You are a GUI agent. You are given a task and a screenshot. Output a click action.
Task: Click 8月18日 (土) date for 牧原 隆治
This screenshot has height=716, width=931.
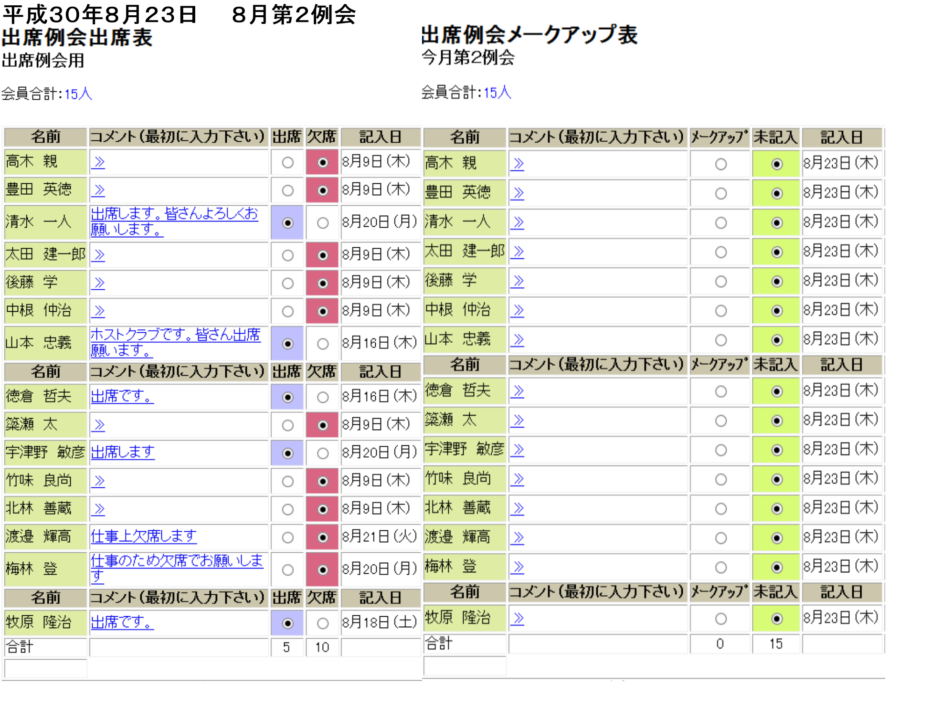(x=379, y=622)
